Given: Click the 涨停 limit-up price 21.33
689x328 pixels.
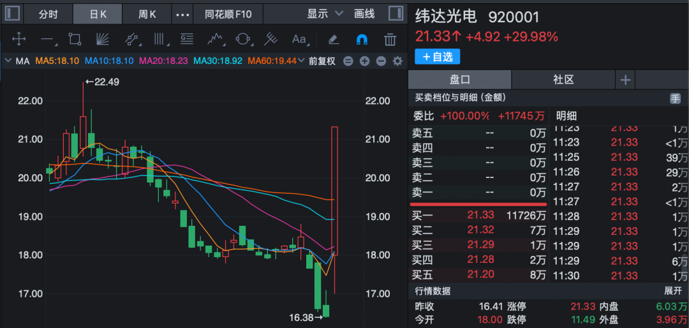Looking at the screenshot, I should coord(582,306).
